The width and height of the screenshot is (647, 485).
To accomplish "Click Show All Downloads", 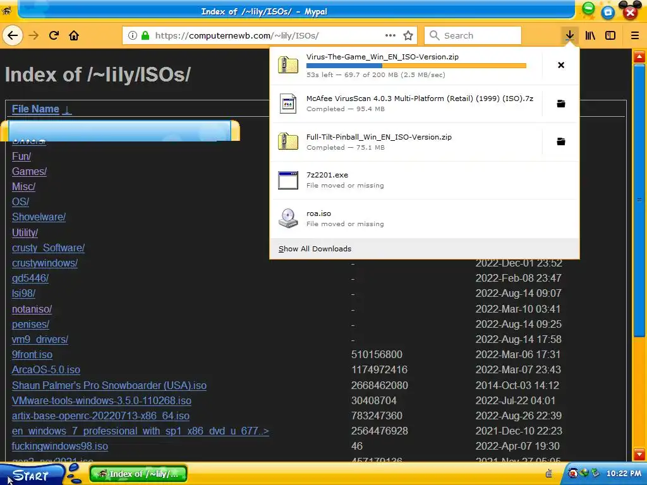I will (315, 249).
